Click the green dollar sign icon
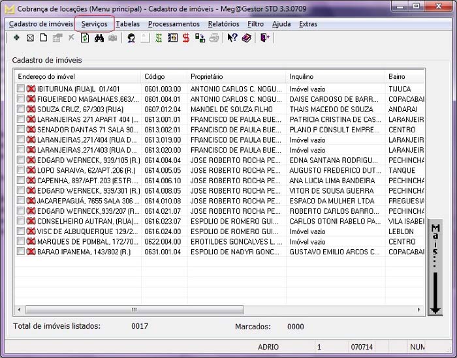457x358 pixels. tap(159, 38)
